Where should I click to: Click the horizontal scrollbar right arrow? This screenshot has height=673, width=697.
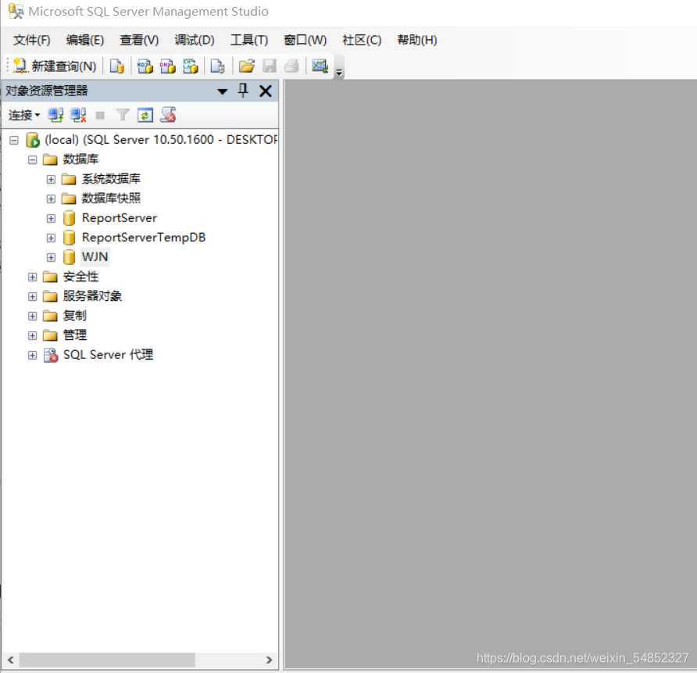pos(269,660)
